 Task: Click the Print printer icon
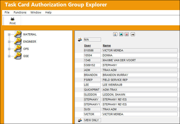tap(12, 19)
